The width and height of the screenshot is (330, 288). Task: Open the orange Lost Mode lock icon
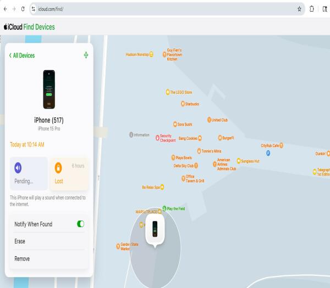(x=58, y=168)
